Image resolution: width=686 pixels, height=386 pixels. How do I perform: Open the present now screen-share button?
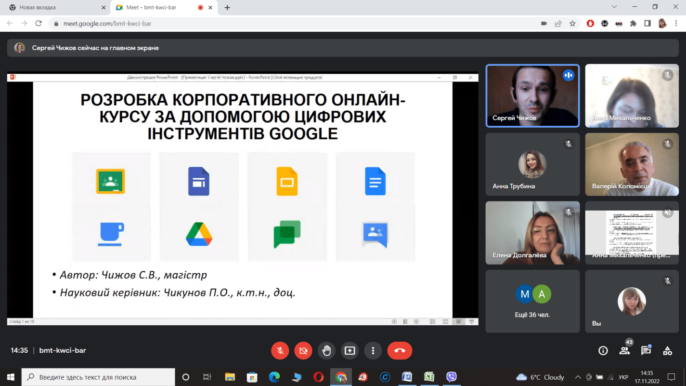click(x=349, y=351)
